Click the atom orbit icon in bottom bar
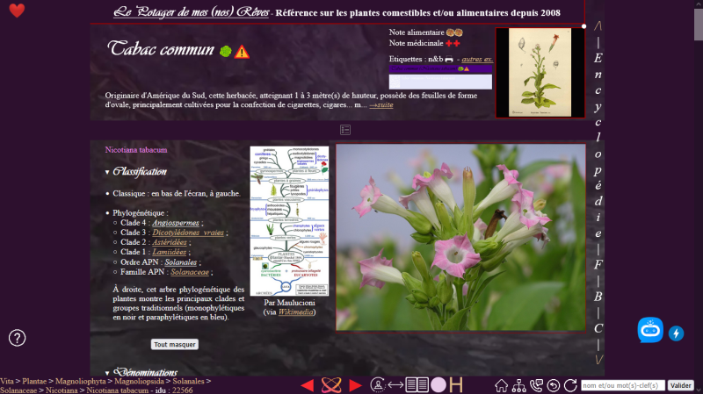Viewport: 703px width, 394px height. click(x=331, y=385)
